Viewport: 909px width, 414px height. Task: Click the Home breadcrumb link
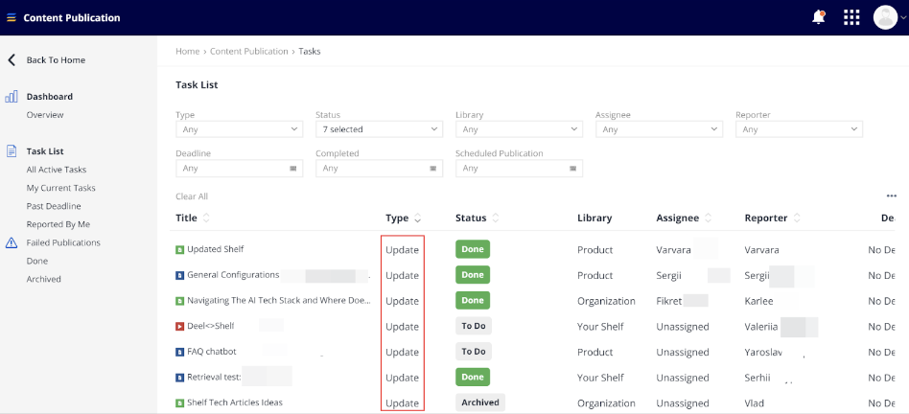coord(187,52)
